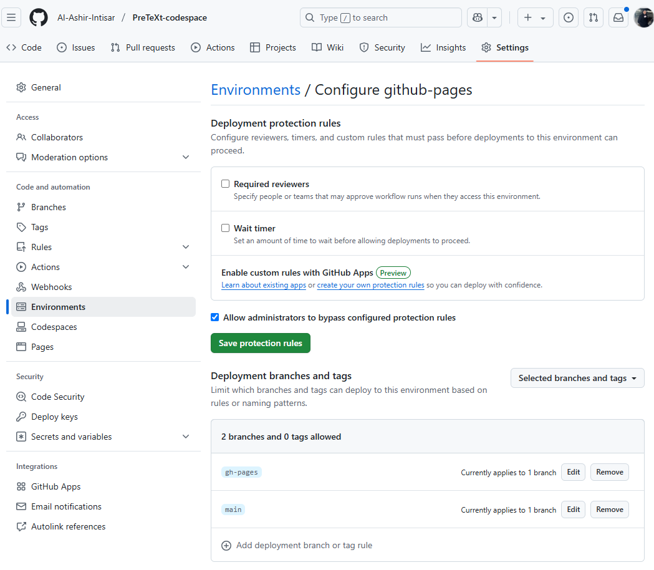The height and width of the screenshot is (570, 654).
Task: Edit the gh-pages branch rule
Action: pos(573,472)
